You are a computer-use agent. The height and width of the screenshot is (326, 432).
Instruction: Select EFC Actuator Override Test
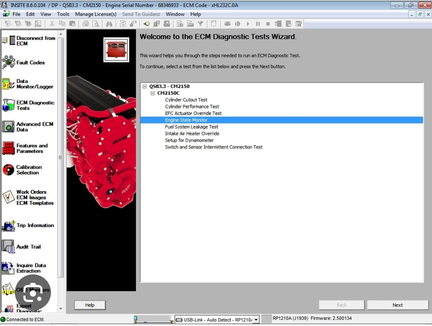[193, 113]
